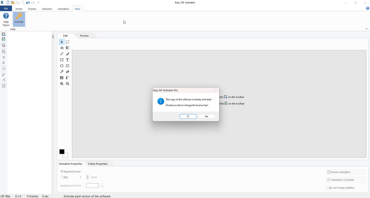Select the ellipse shape tool
This screenshot has height=198, width=370.
click(62, 66)
